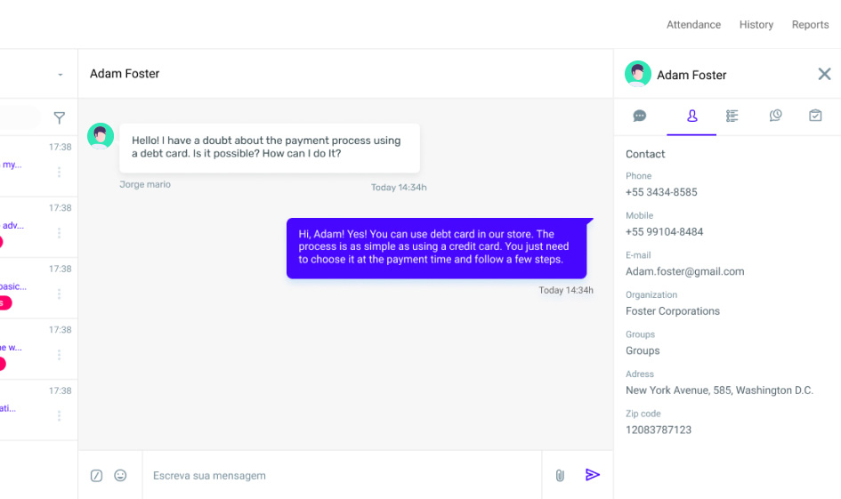
Task: Expand the dropdown arrow above conversation list
Action: (61, 75)
